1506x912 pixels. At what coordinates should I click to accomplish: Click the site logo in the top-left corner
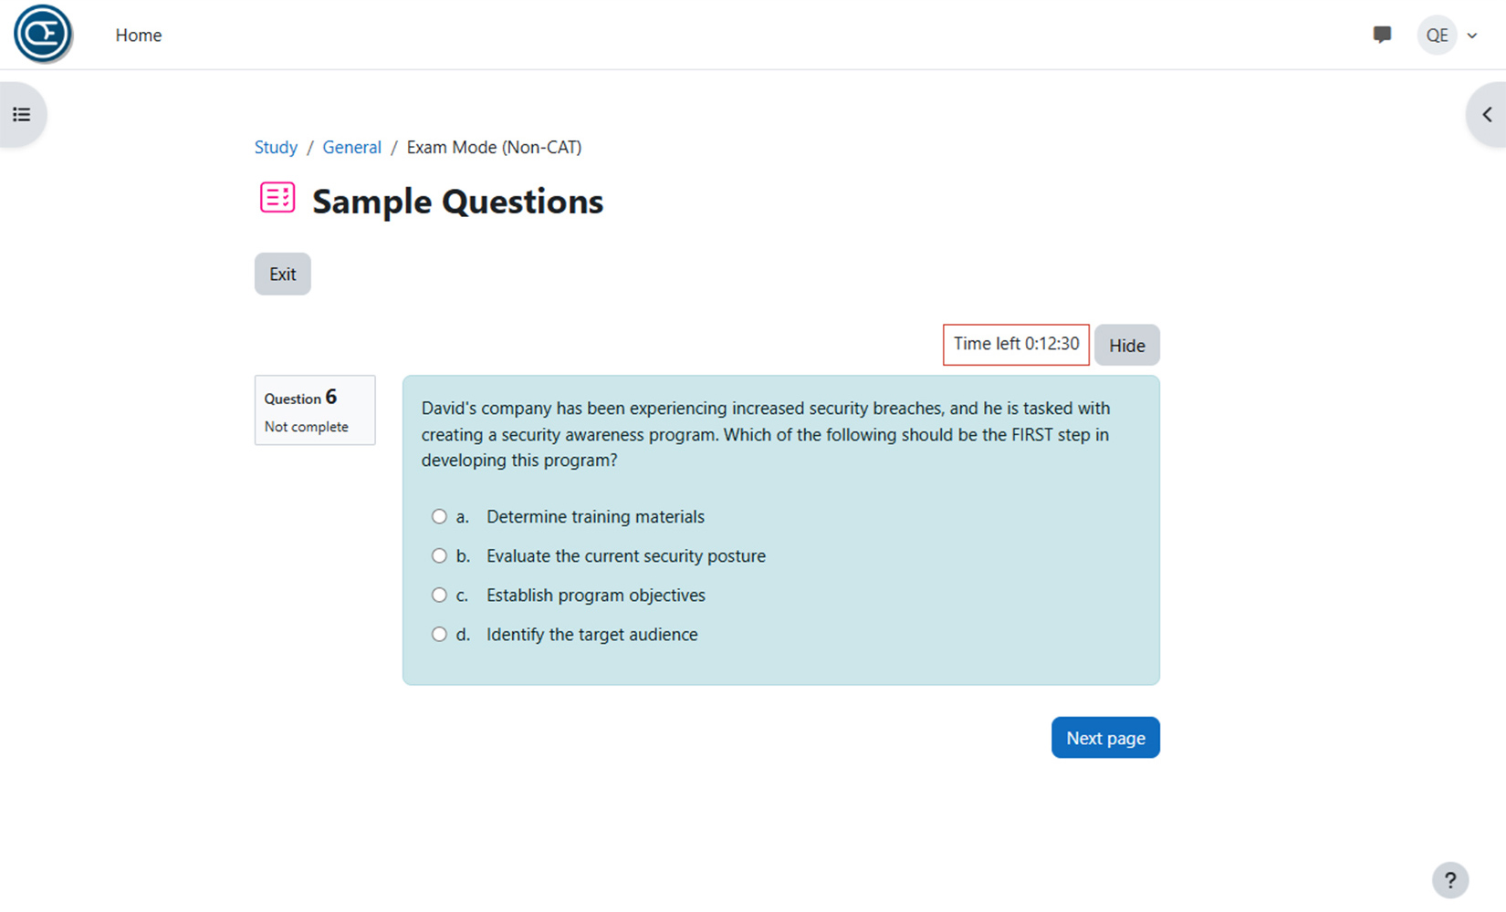click(43, 34)
